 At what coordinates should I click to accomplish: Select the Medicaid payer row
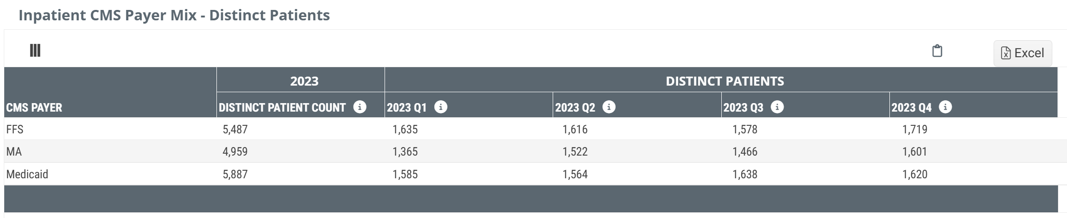(27, 174)
